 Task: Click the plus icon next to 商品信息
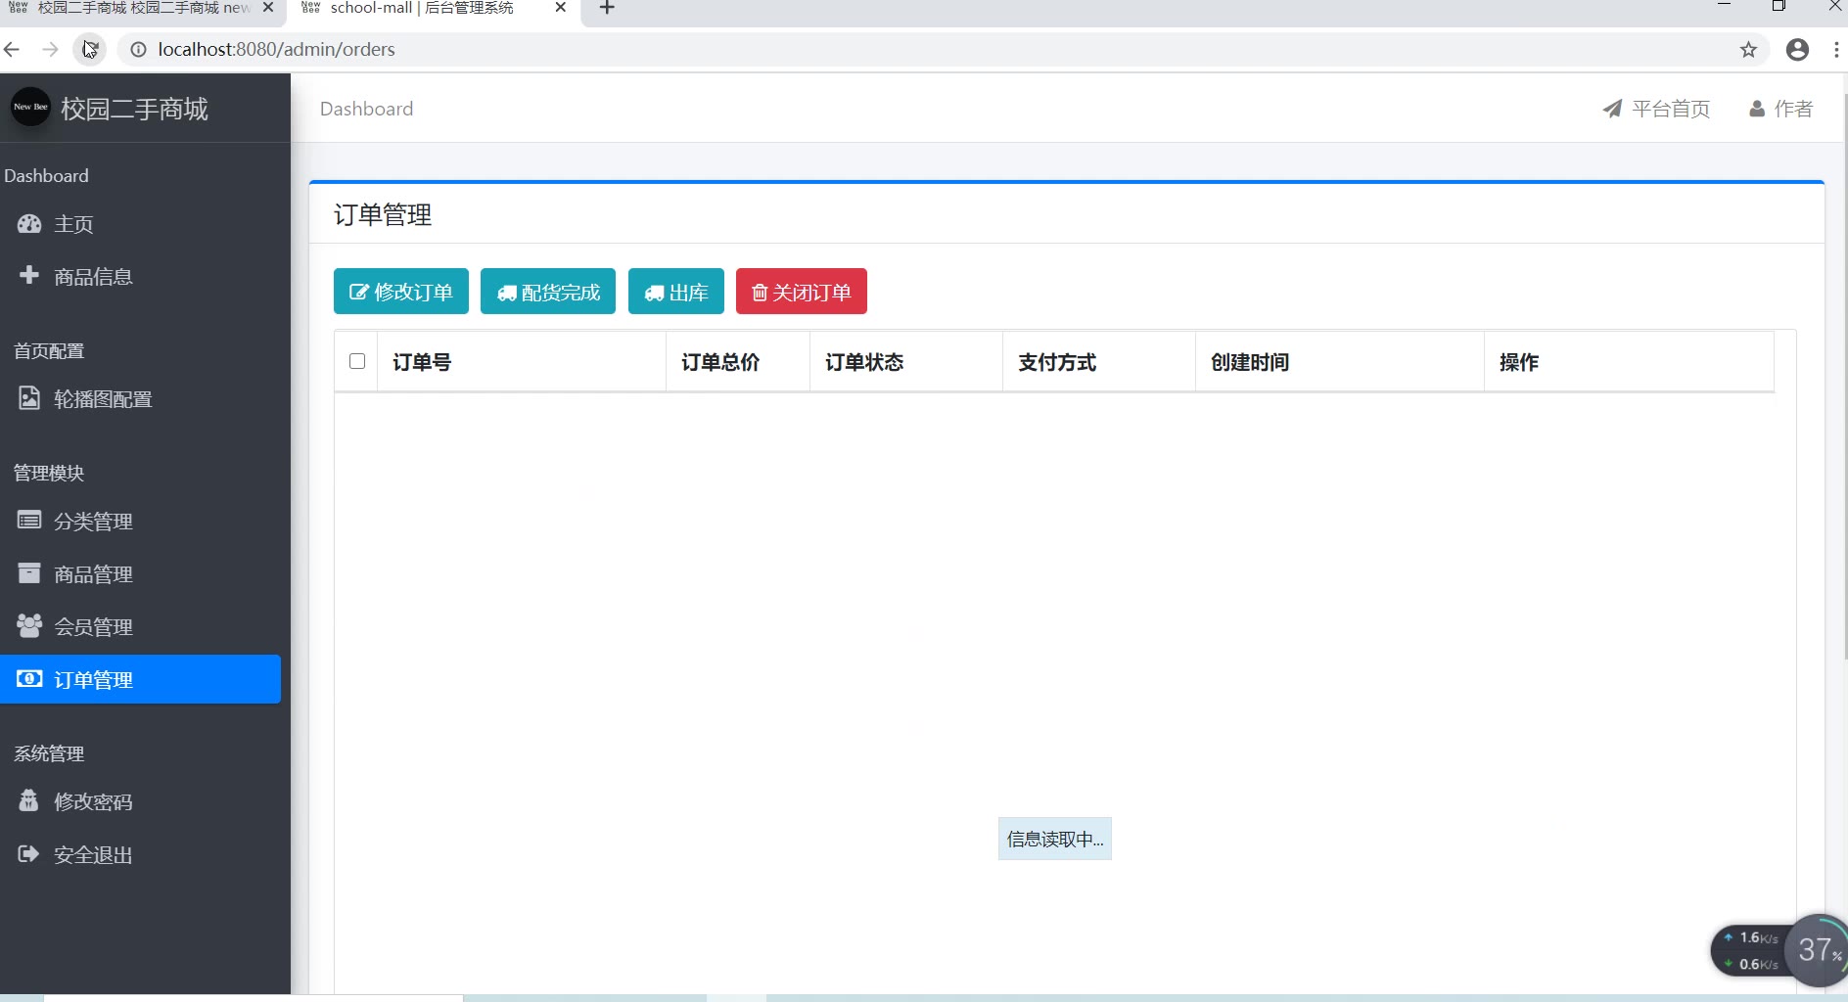(29, 275)
